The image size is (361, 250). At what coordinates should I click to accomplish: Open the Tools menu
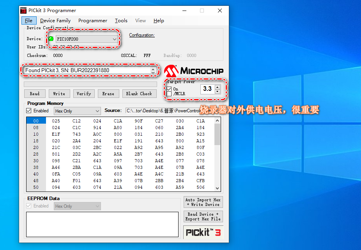[121, 21]
